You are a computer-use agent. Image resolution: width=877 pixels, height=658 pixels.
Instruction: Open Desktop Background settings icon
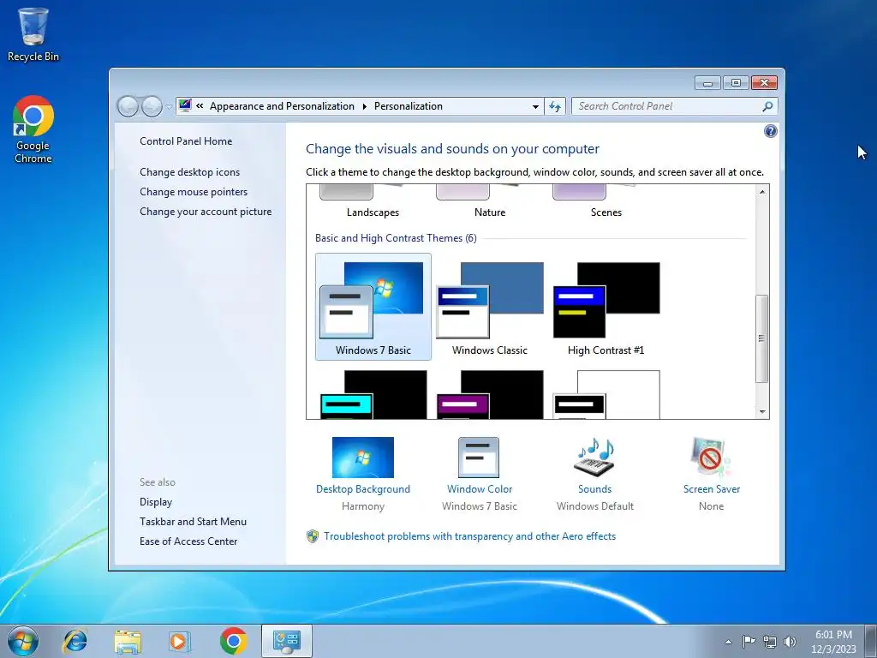363,458
